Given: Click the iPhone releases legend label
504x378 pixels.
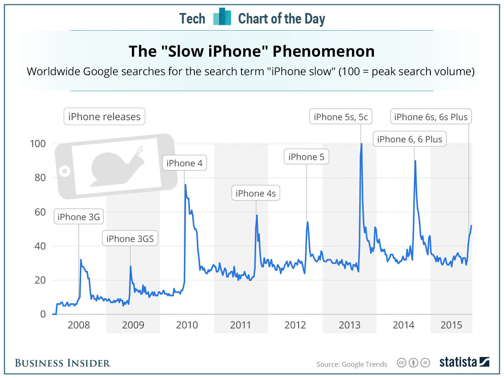Looking at the screenshot, I should pyautogui.click(x=105, y=116).
